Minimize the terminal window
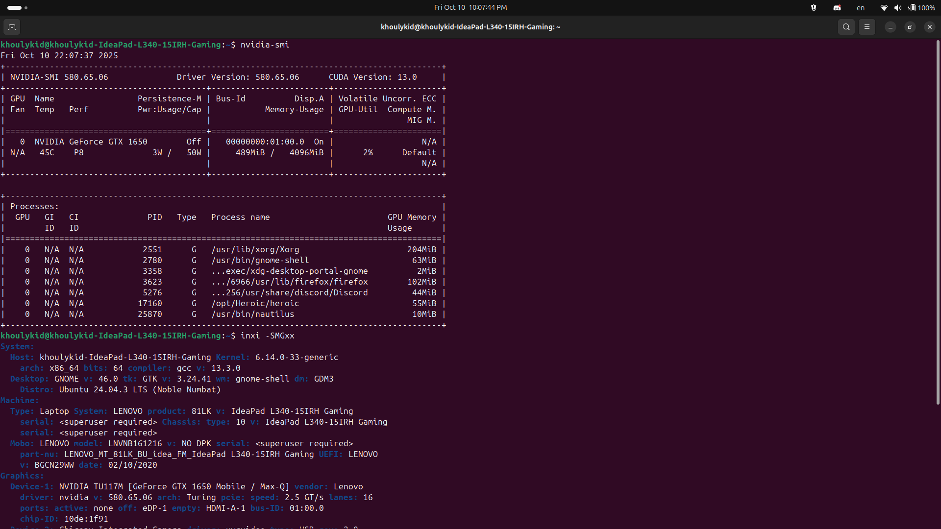This screenshot has width=941, height=529. point(890,27)
